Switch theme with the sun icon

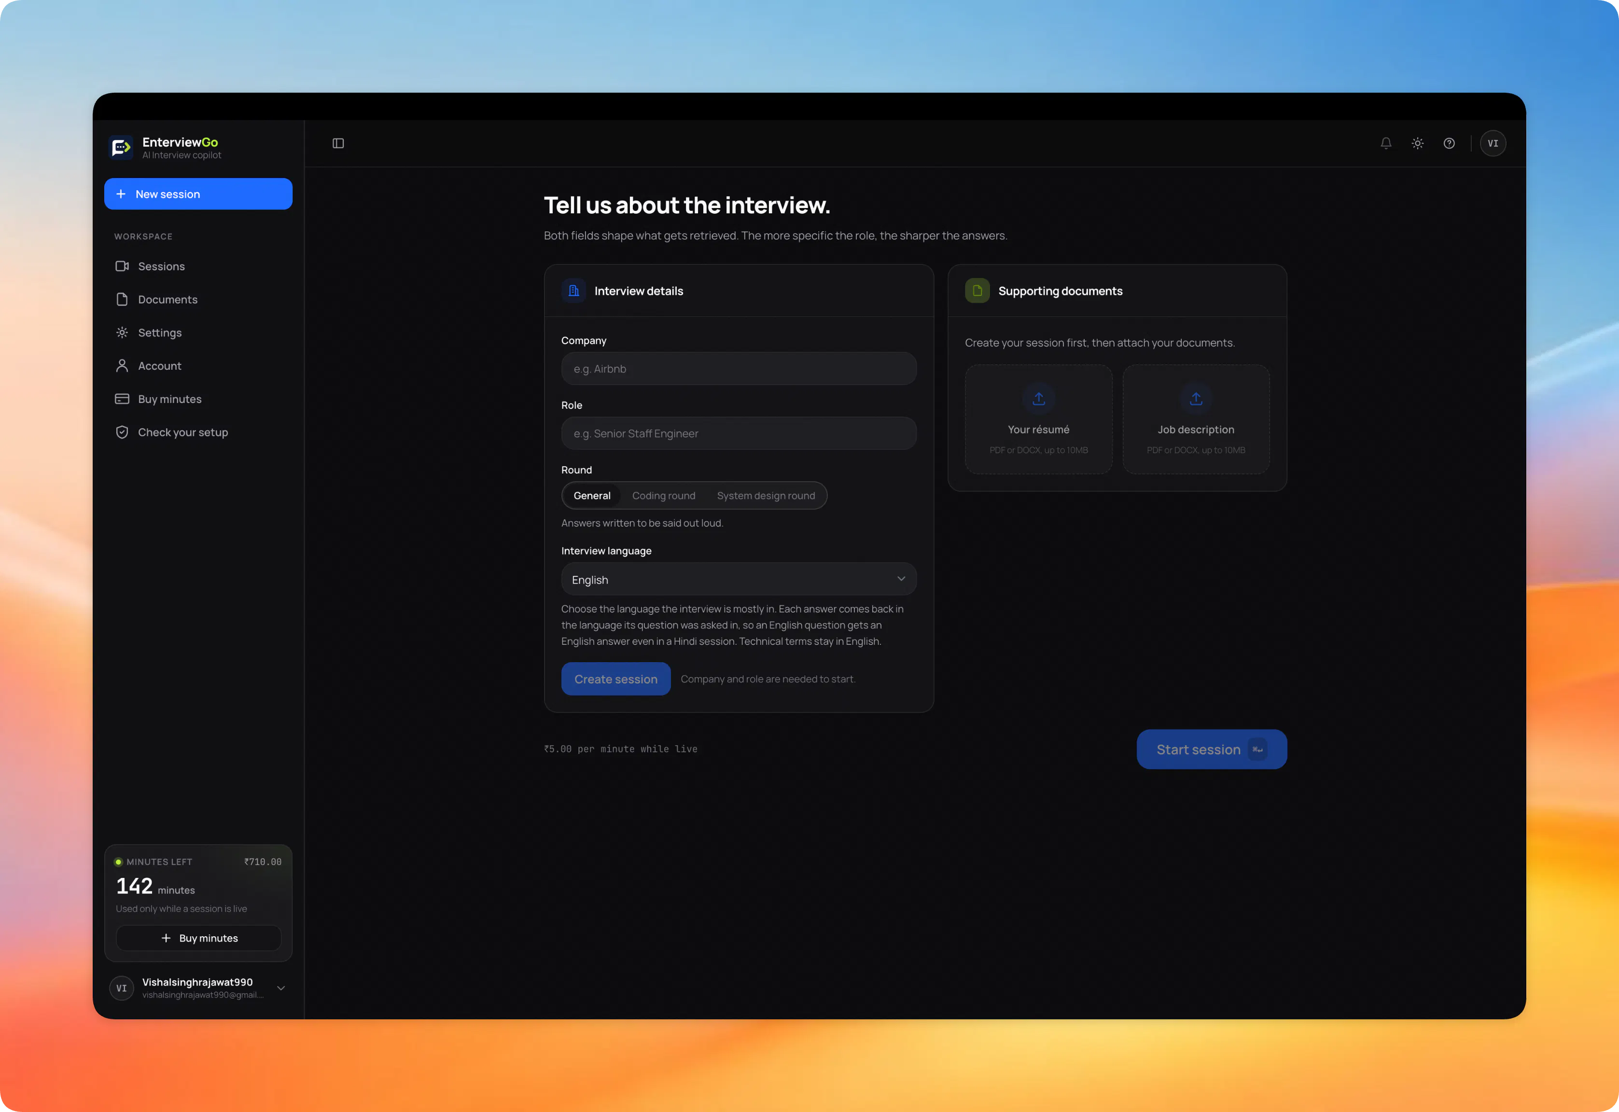click(x=1417, y=143)
